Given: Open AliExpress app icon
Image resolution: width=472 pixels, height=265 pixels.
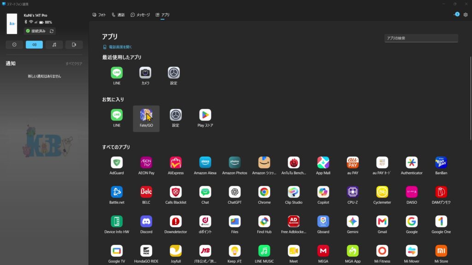Looking at the screenshot, I should 176,162.
